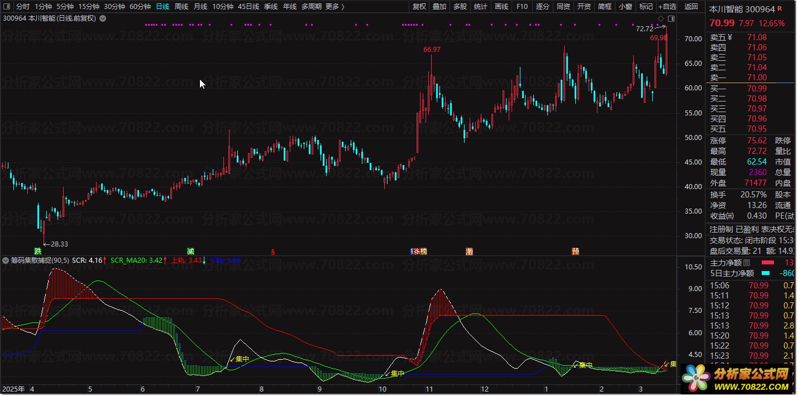Open the 筹码集散捕捉 indicator dropdown
Screen dimensions: 798x396
[6, 260]
